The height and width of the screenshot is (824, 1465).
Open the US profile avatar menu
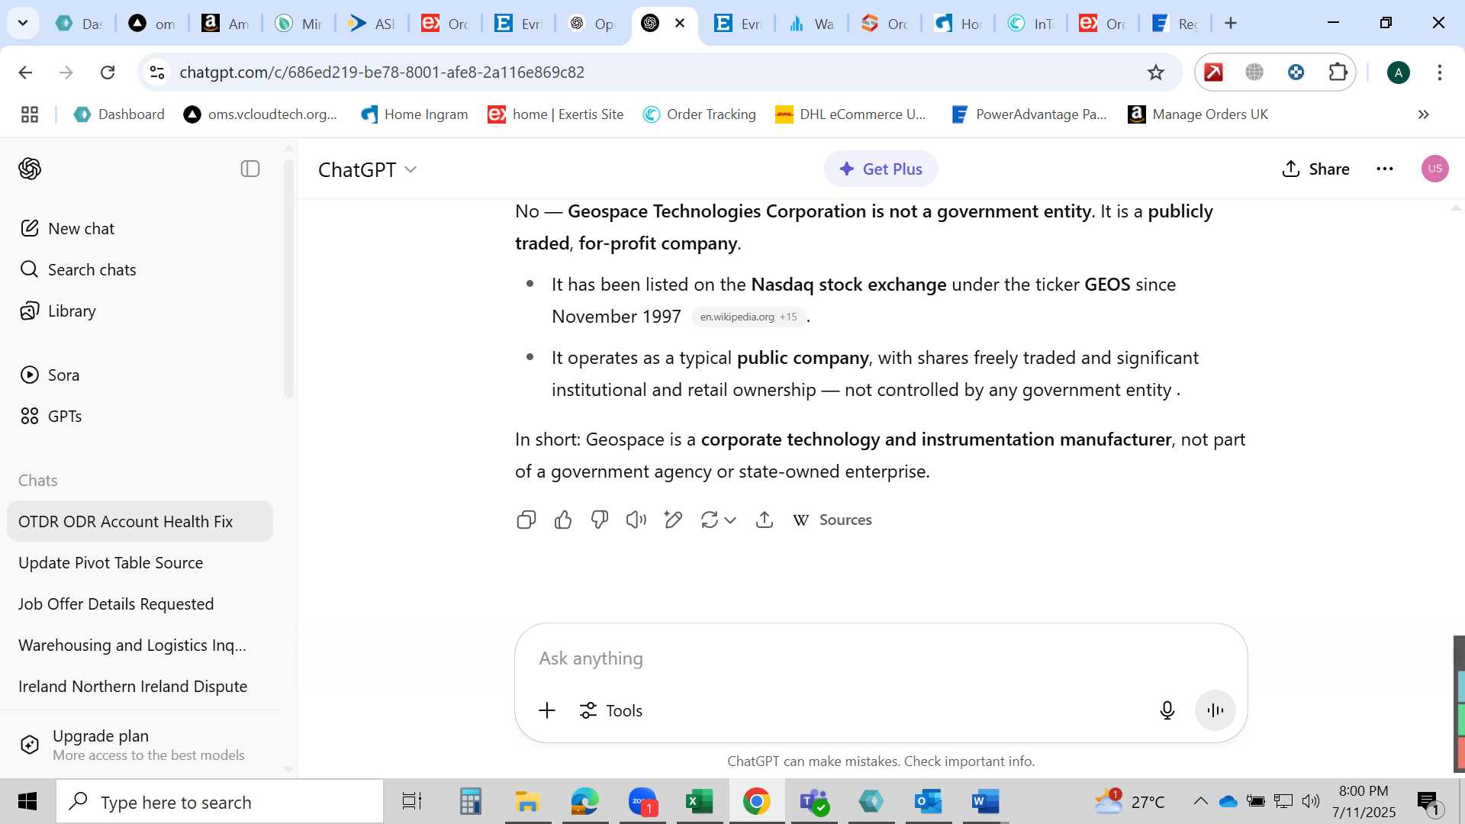(1435, 169)
